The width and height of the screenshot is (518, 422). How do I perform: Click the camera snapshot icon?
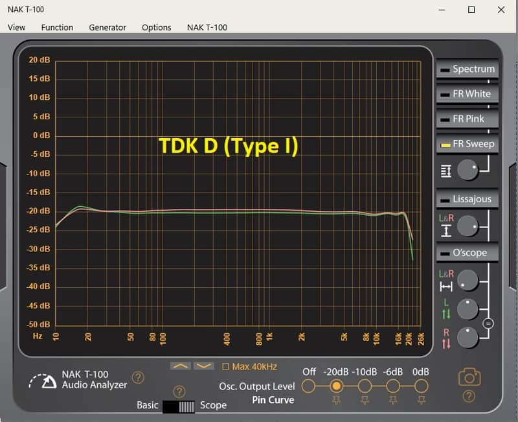469,377
